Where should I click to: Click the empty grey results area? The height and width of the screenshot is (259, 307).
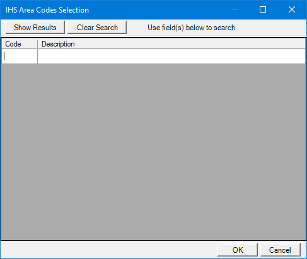click(x=153, y=152)
